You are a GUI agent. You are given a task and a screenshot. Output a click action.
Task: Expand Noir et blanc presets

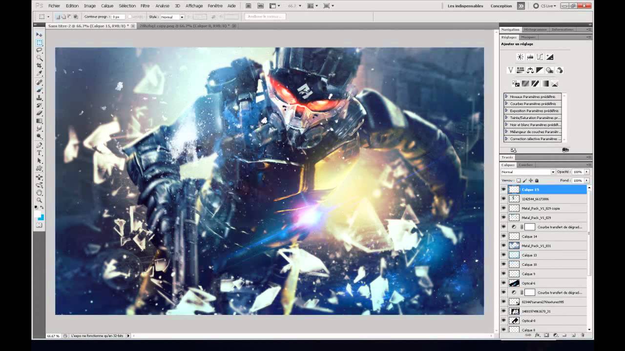click(506, 125)
